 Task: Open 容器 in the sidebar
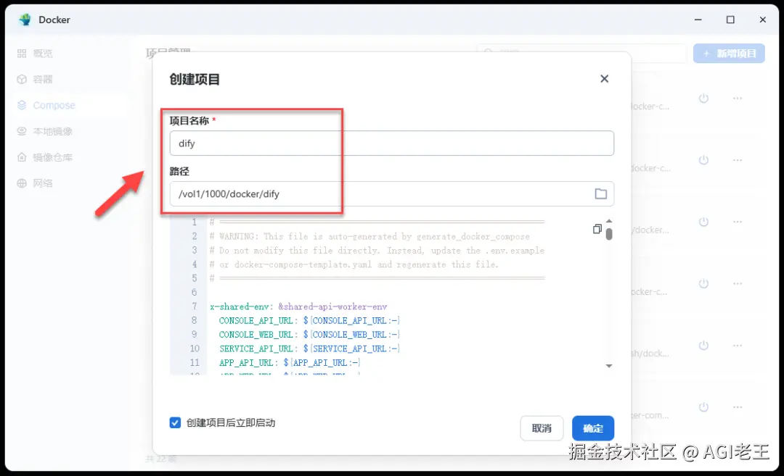(x=43, y=80)
